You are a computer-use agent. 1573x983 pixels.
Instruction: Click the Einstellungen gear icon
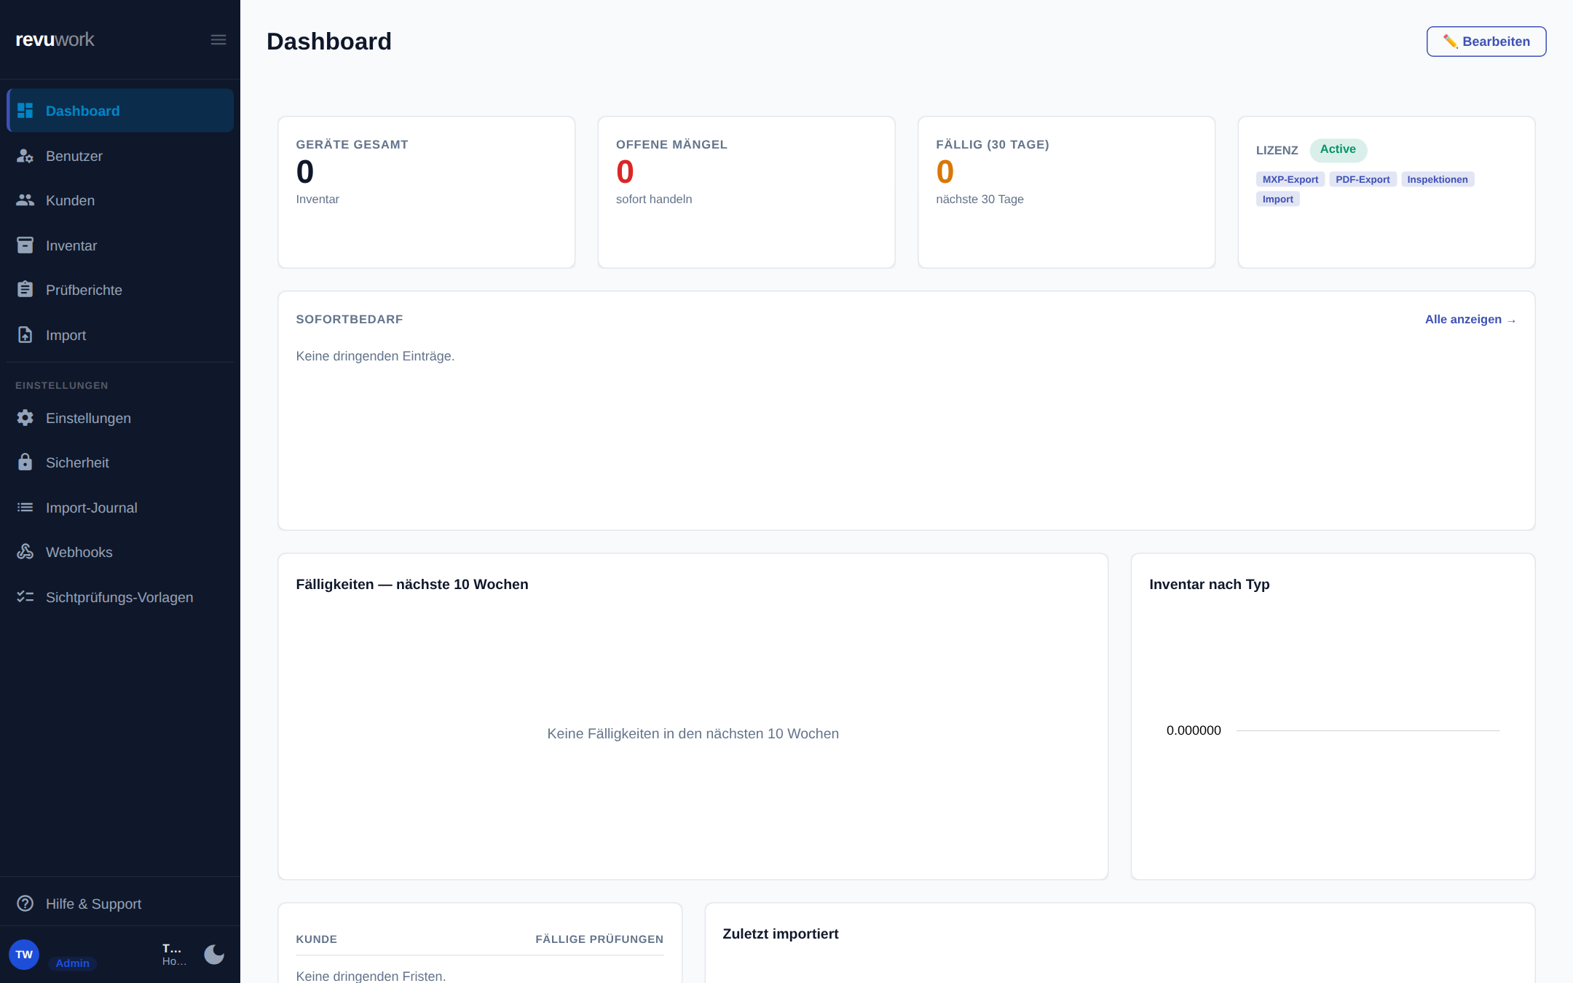[25, 418]
